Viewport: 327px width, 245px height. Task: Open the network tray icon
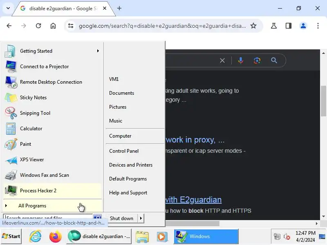tap(277, 236)
